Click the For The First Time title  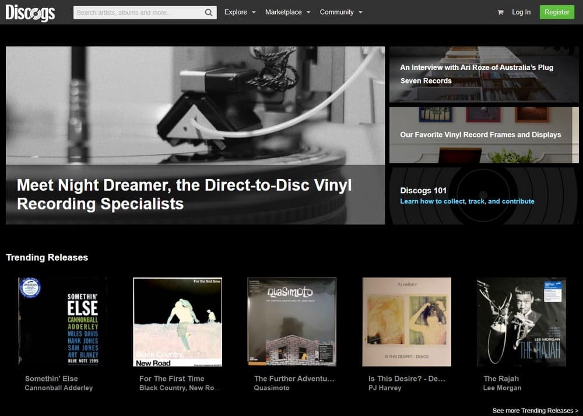(x=172, y=379)
